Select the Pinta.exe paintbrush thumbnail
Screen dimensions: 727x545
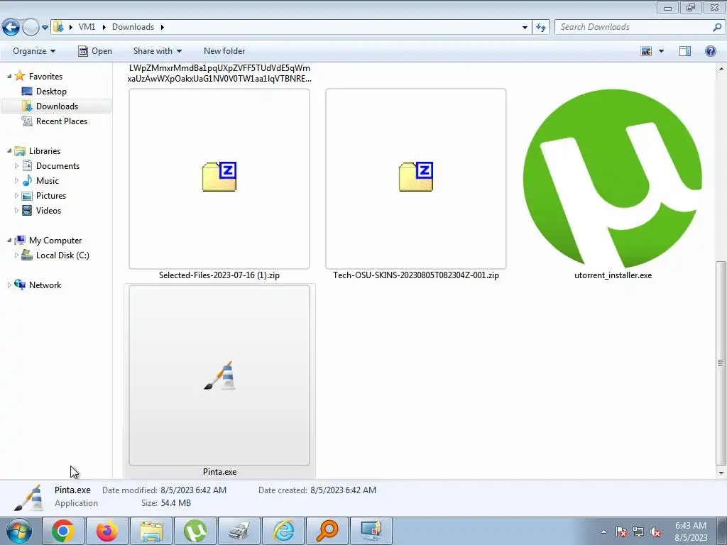(219, 375)
